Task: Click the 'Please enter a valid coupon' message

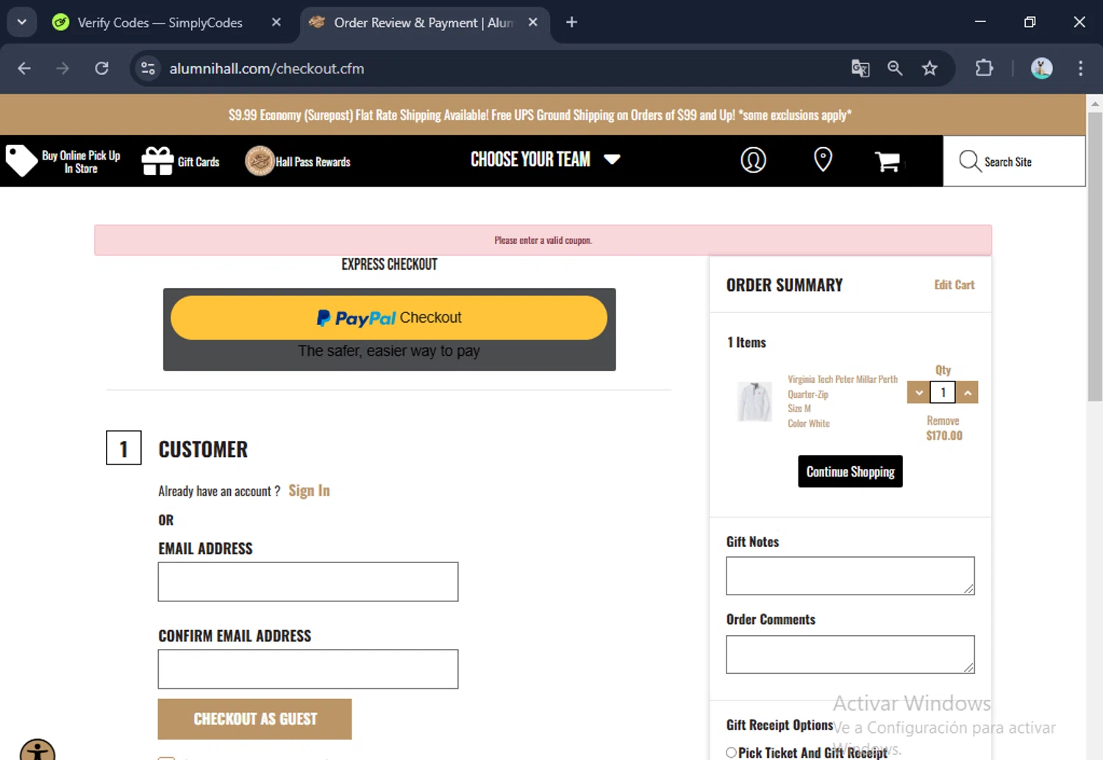Action: (x=543, y=240)
